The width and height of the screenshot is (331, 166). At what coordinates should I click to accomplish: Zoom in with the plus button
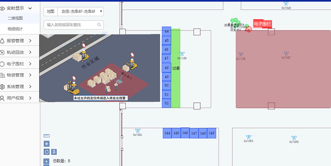point(46,161)
